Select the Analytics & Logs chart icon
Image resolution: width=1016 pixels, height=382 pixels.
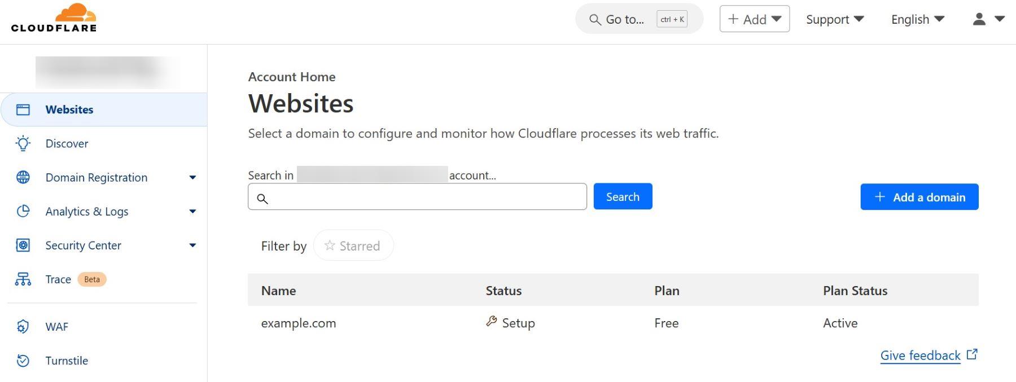23,211
